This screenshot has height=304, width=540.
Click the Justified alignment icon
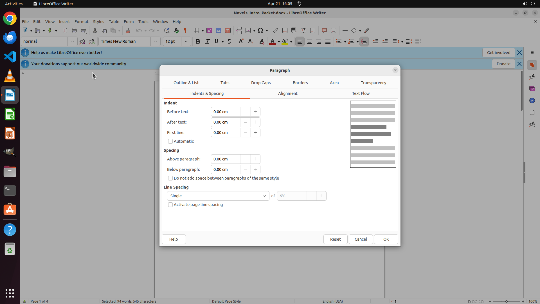tap(328, 41)
